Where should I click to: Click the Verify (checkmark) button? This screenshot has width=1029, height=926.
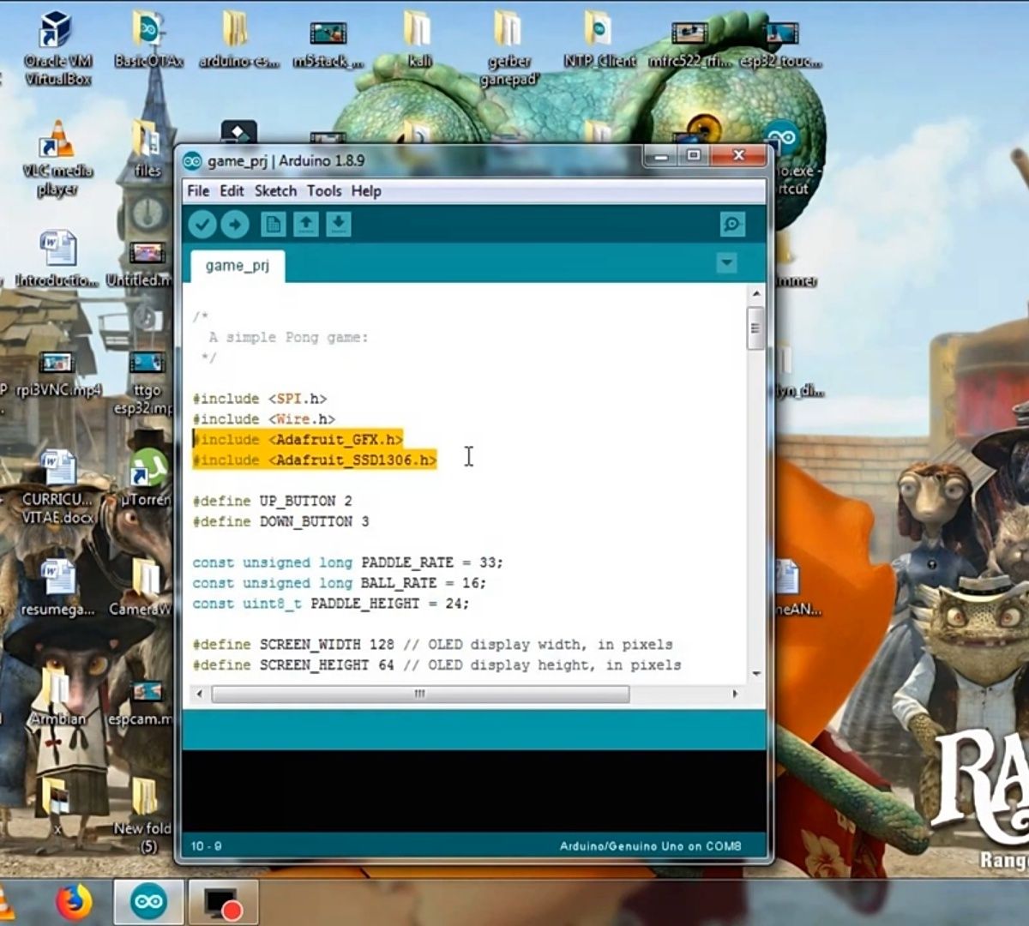coord(203,224)
